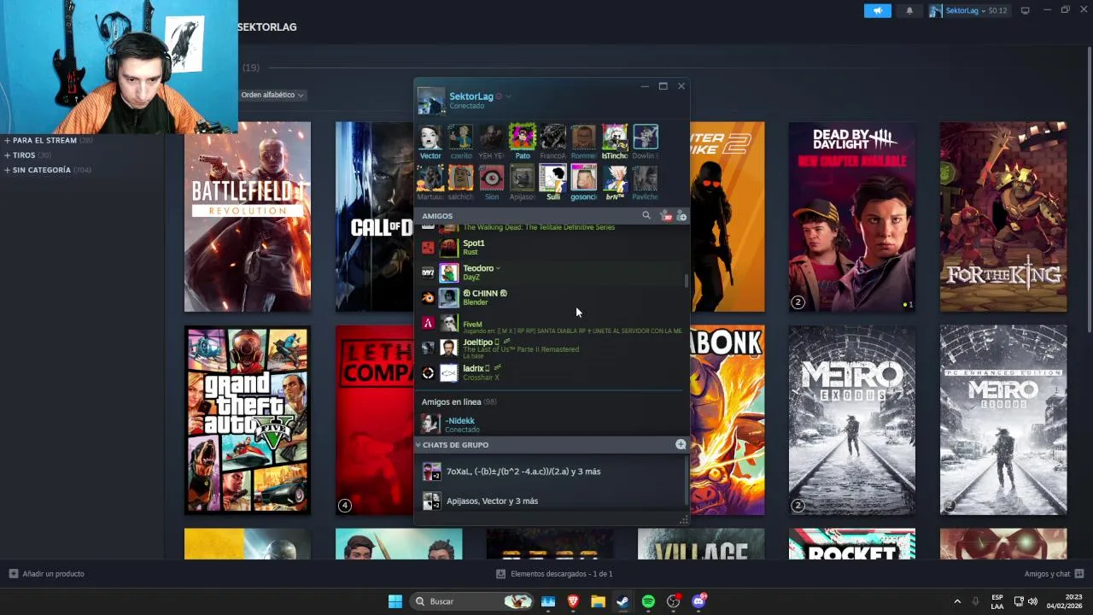
Task: Click the friends list scrollbar thumb
Action: (686, 281)
